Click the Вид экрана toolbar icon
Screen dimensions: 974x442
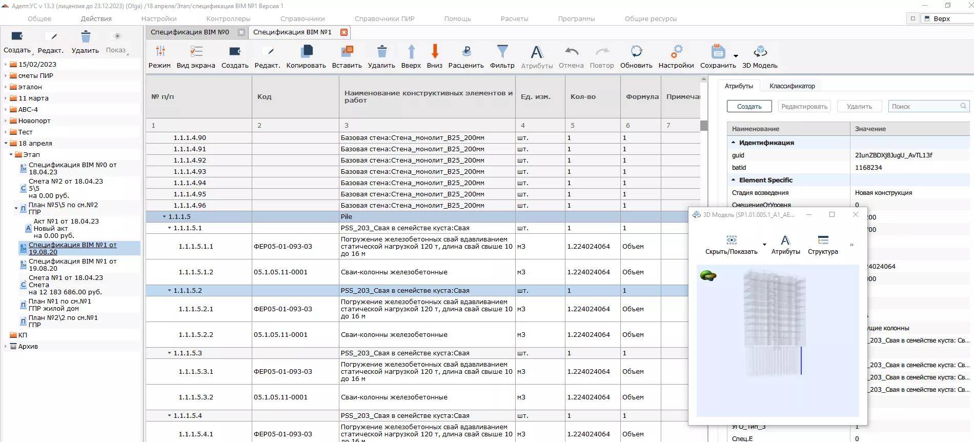tap(196, 52)
